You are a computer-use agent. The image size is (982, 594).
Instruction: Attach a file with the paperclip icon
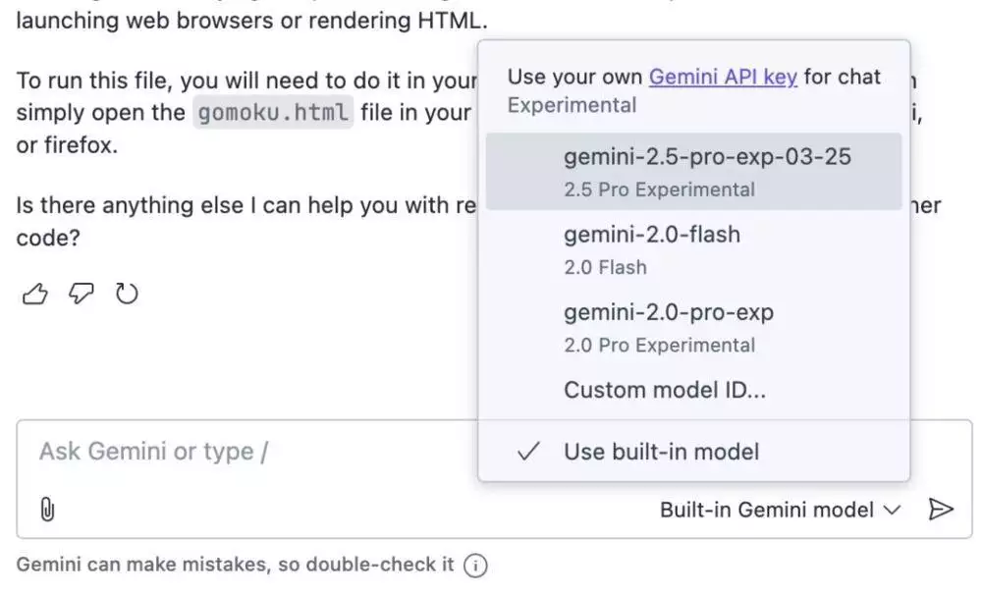[x=47, y=510]
